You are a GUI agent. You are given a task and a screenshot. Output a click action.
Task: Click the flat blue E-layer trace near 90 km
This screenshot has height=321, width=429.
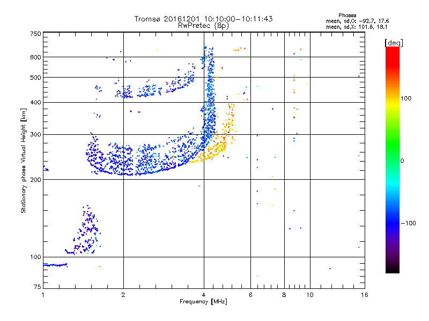coord(55,265)
